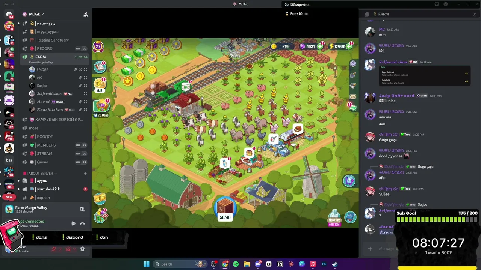Open the шуух_хурал text channel
481x270 pixels.
pos(55,32)
